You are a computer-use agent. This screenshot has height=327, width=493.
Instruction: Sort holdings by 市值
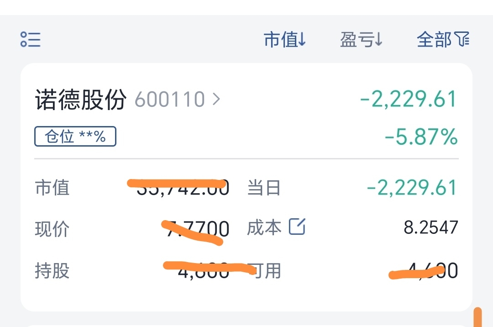pyautogui.click(x=284, y=40)
